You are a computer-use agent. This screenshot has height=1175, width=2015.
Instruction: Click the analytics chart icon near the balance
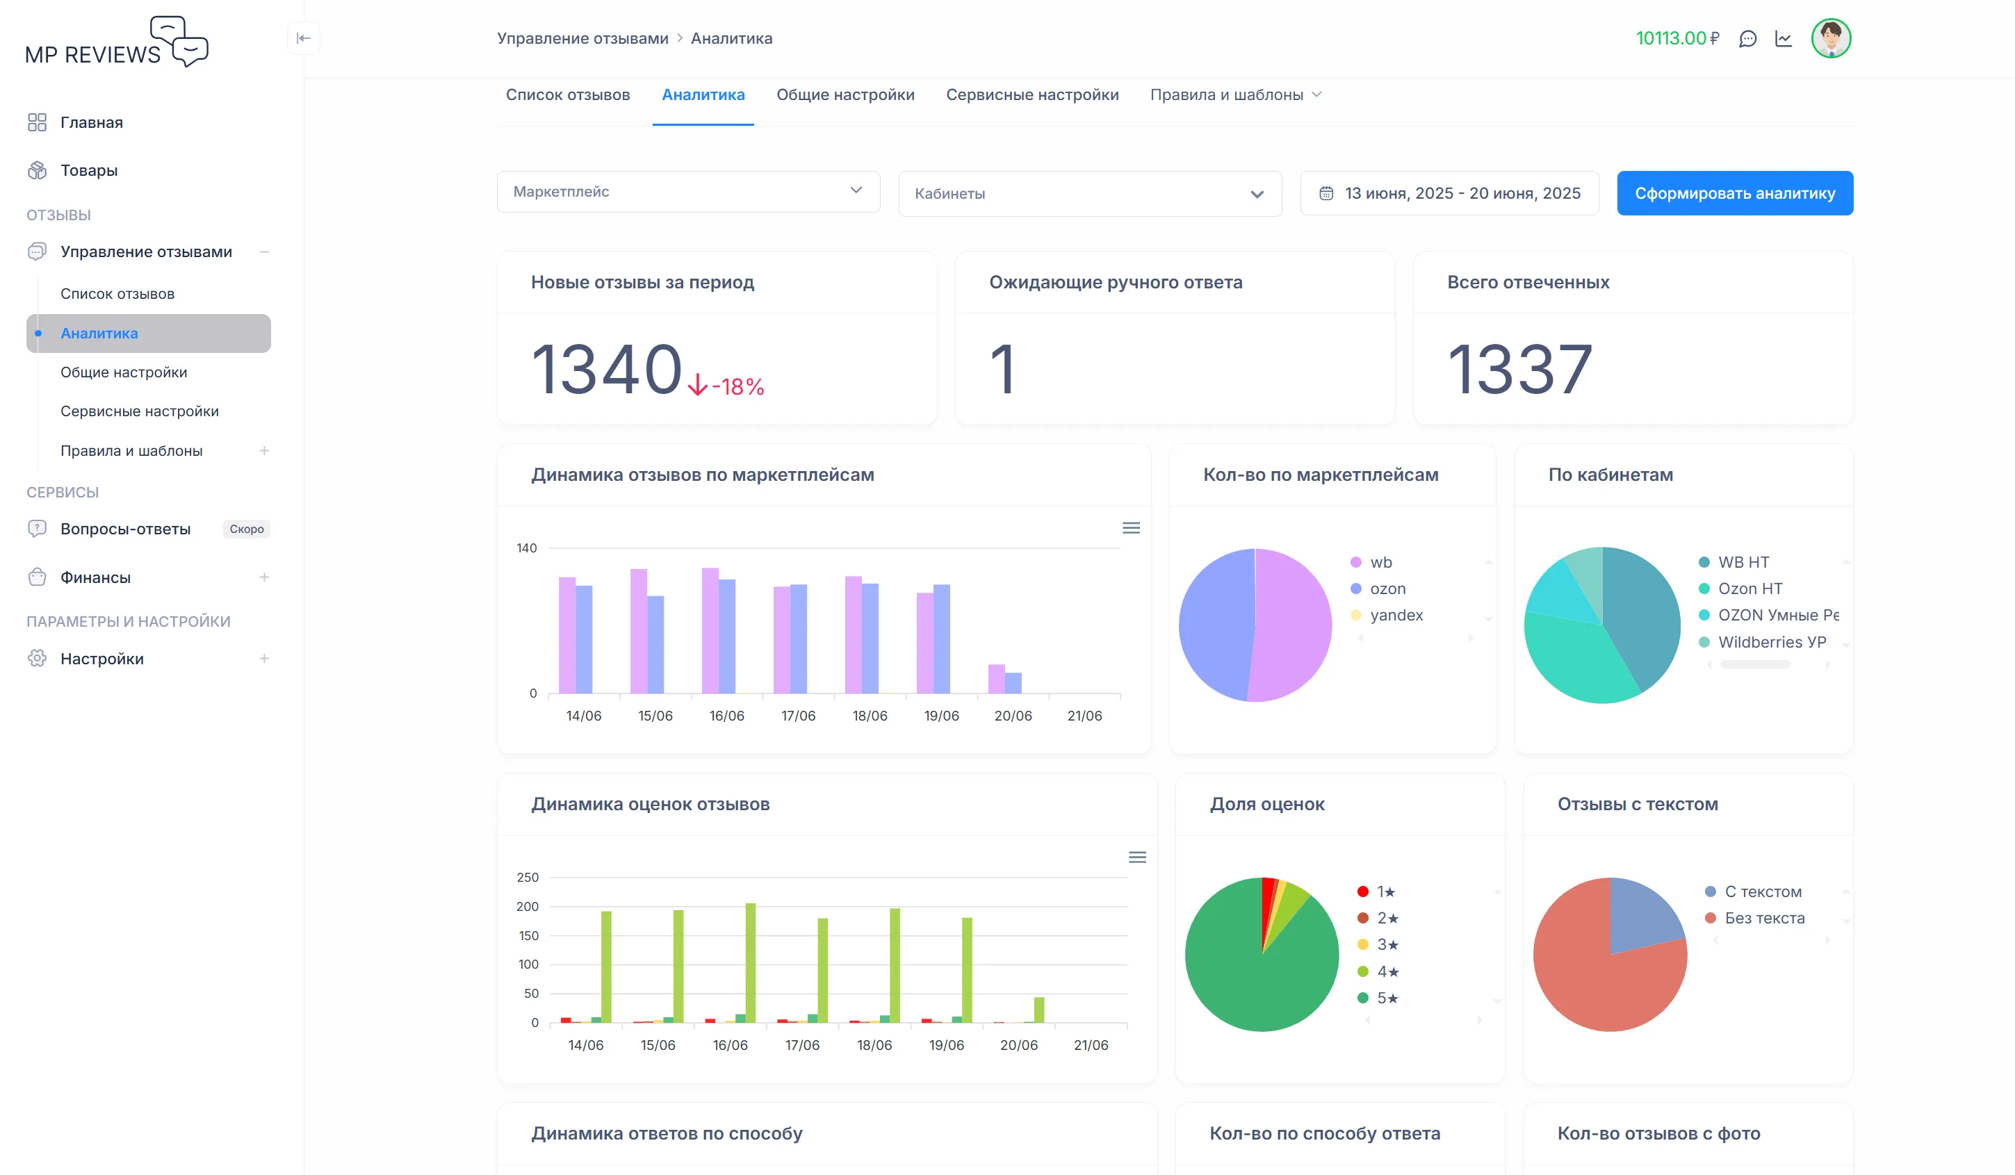1783,38
